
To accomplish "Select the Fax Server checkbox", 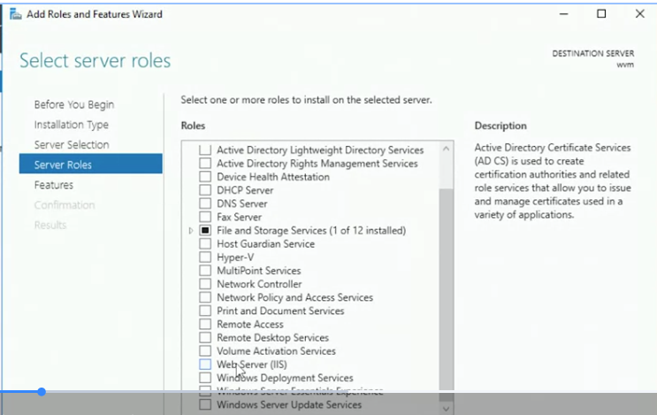I will [205, 217].
